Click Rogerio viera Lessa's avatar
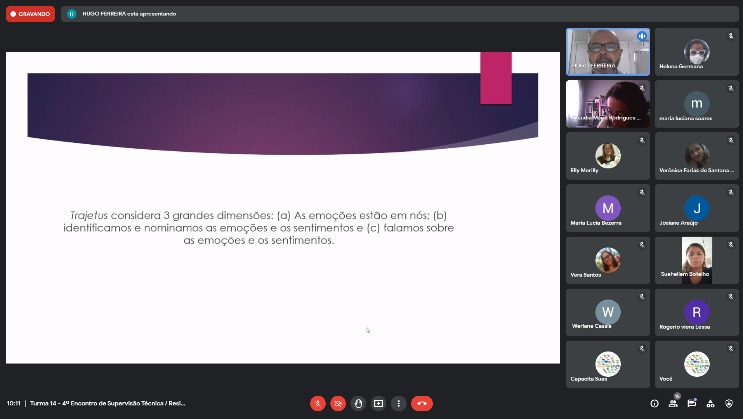The height and width of the screenshot is (419, 743). (x=697, y=312)
